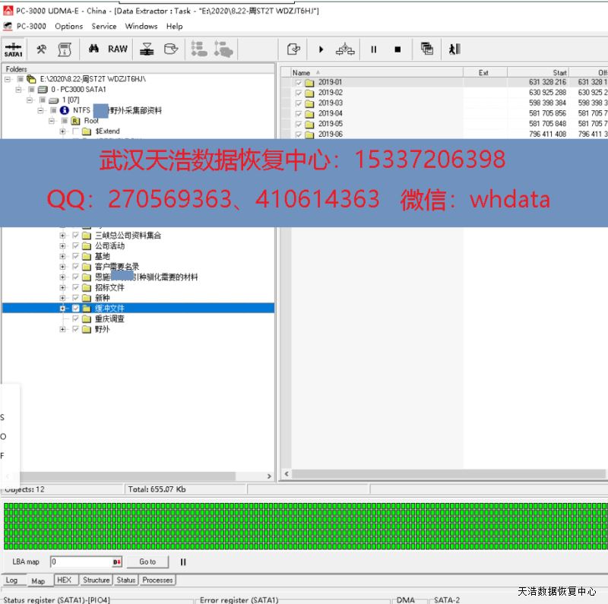Select the RAW recovery toolbar button

click(118, 49)
